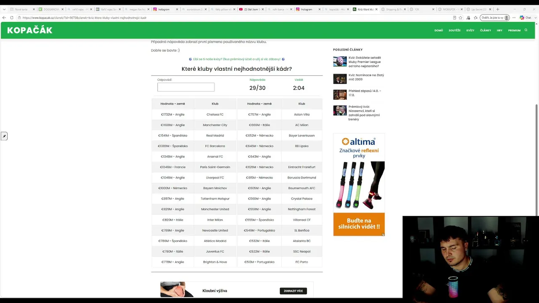
Task: Select the Nottingham Forest cell
Action: 302,209
